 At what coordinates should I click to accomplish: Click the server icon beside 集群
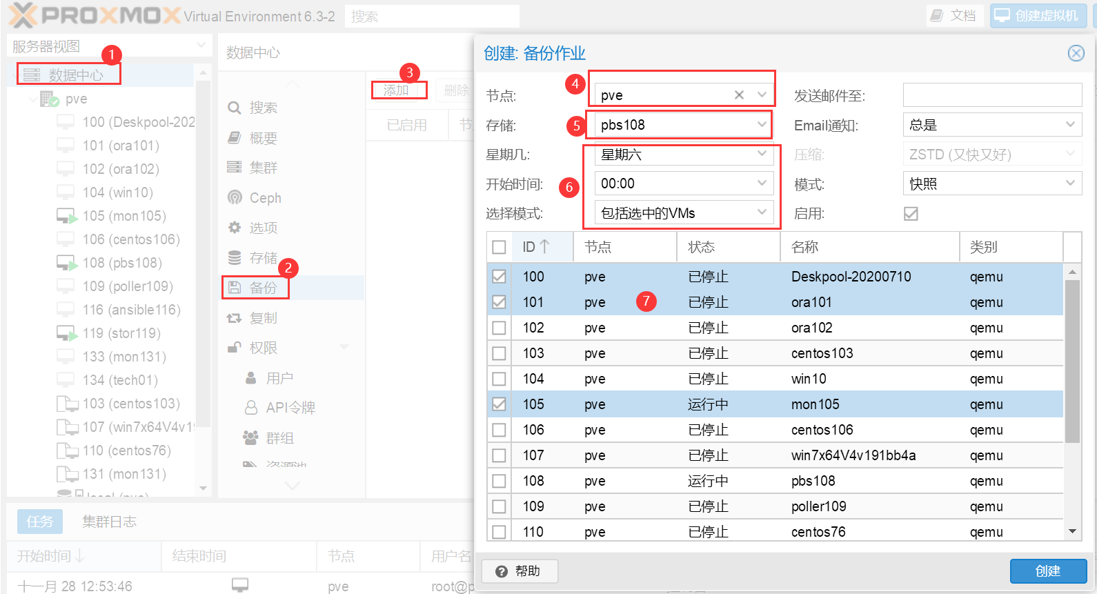(x=235, y=168)
